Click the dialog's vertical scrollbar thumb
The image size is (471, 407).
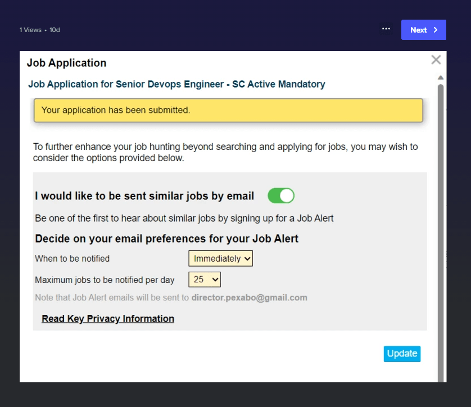click(x=441, y=233)
